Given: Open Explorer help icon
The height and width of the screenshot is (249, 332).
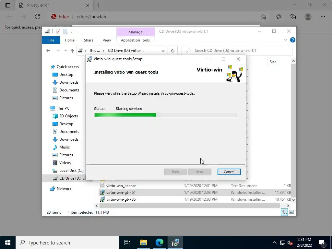Looking at the screenshot, I should 293,40.
